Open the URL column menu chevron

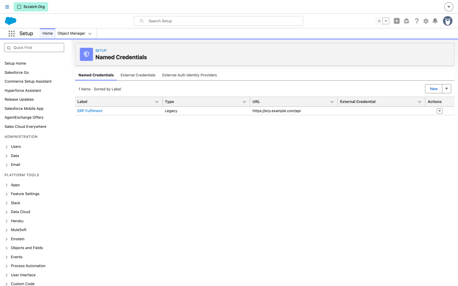pos(332,102)
